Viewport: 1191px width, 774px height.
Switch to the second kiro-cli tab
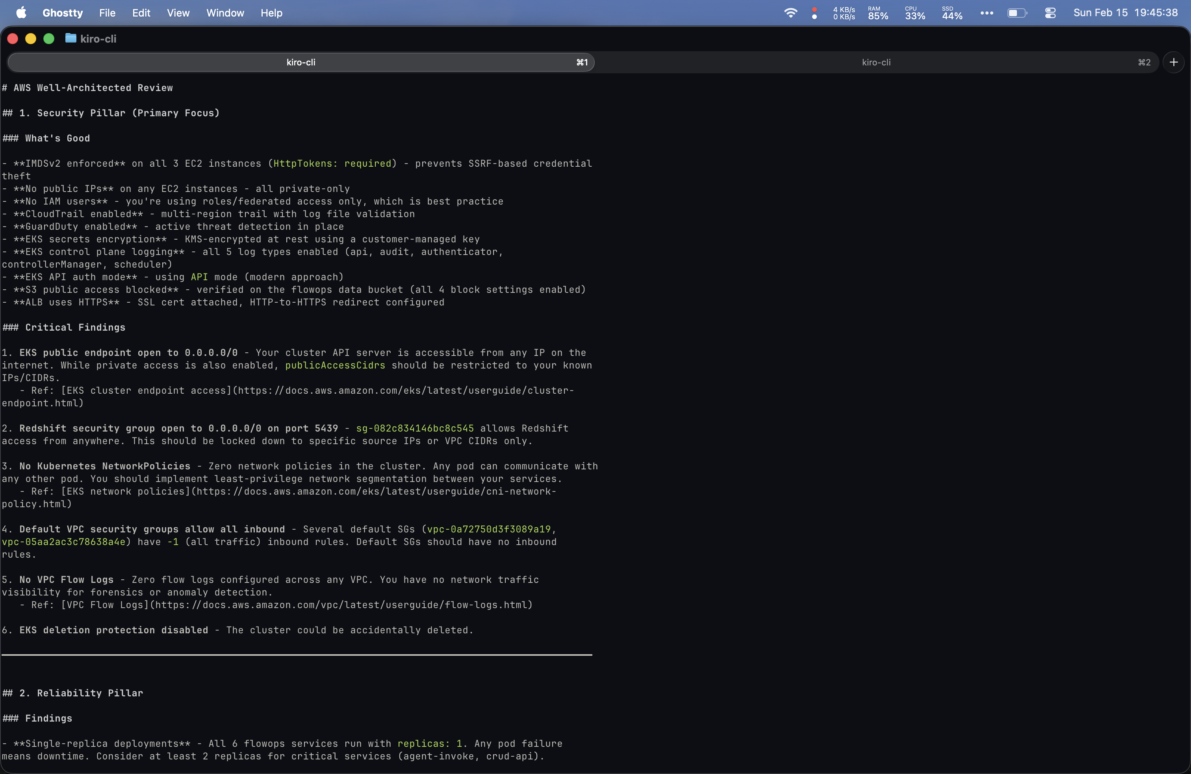pyautogui.click(x=876, y=62)
